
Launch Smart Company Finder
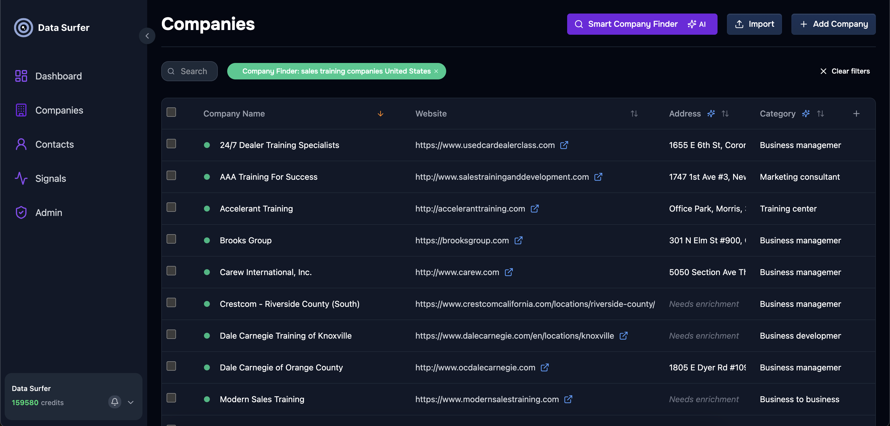(642, 24)
